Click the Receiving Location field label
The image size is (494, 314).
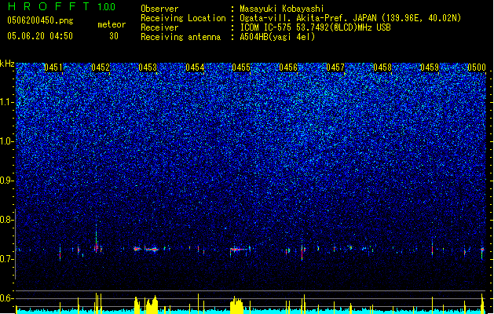(183, 18)
